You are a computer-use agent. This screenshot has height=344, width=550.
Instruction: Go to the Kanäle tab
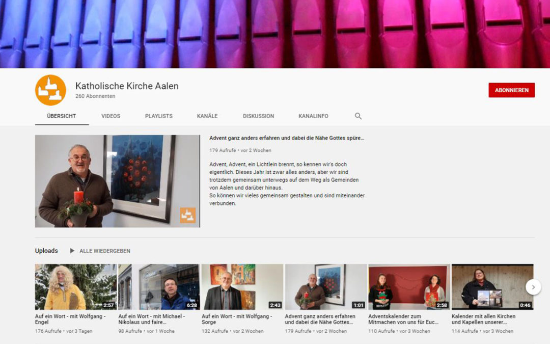[x=207, y=116]
